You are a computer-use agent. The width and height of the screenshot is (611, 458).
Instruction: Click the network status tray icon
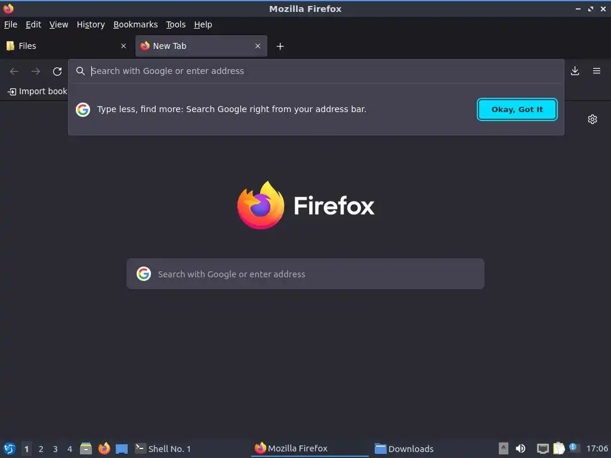coord(542,448)
